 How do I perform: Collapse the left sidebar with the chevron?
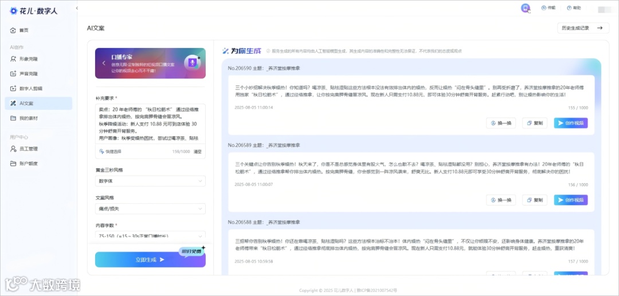point(77,8)
